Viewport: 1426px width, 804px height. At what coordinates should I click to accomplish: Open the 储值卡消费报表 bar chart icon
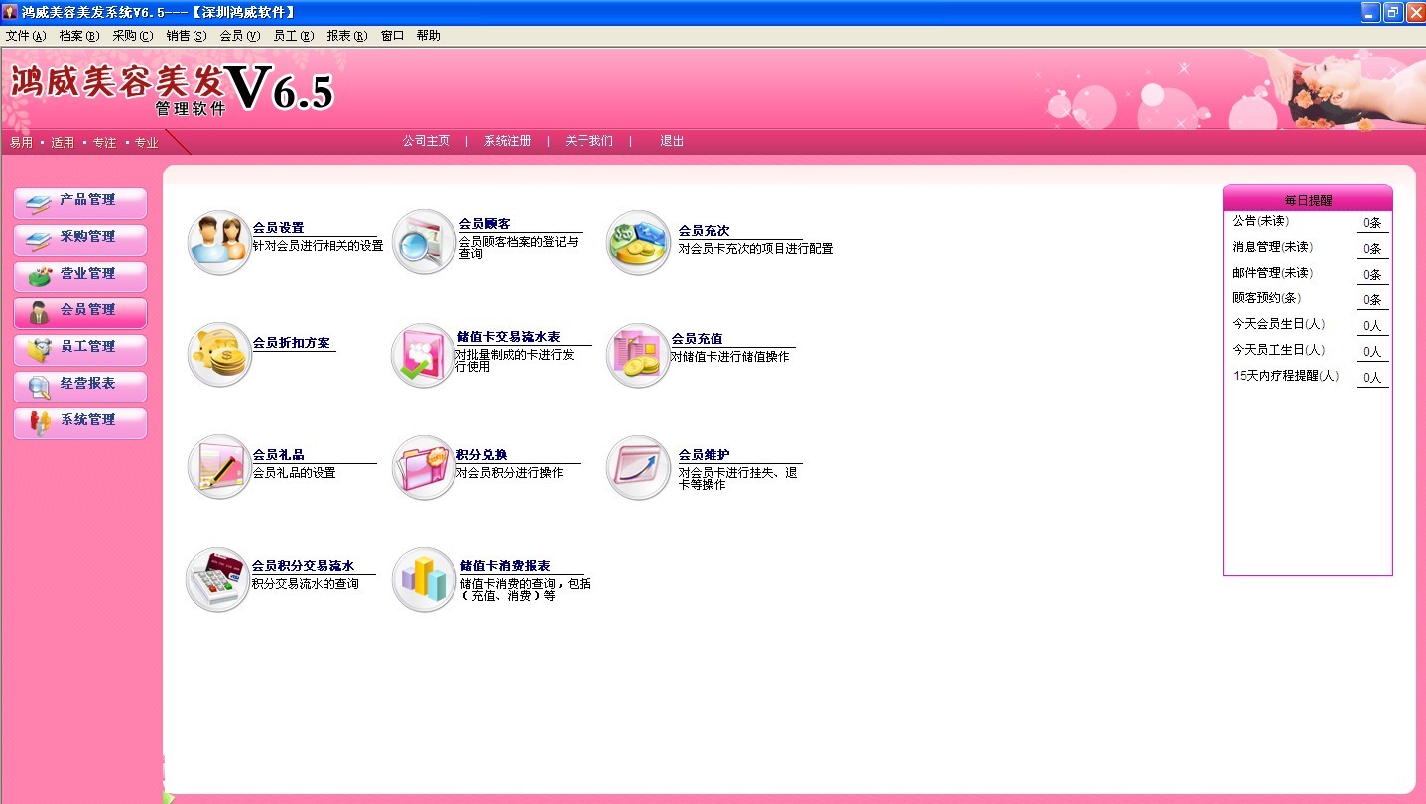pyautogui.click(x=424, y=579)
